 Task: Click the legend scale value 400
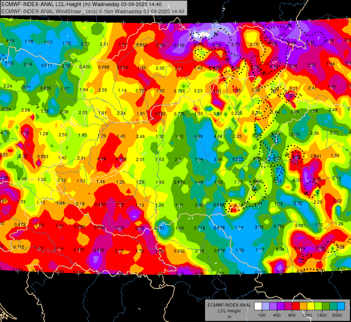click(x=277, y=315)
